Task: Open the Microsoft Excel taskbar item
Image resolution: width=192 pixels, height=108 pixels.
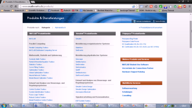Action: click(x=76, y=106)
